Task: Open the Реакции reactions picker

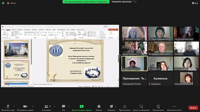Action: 111,108
